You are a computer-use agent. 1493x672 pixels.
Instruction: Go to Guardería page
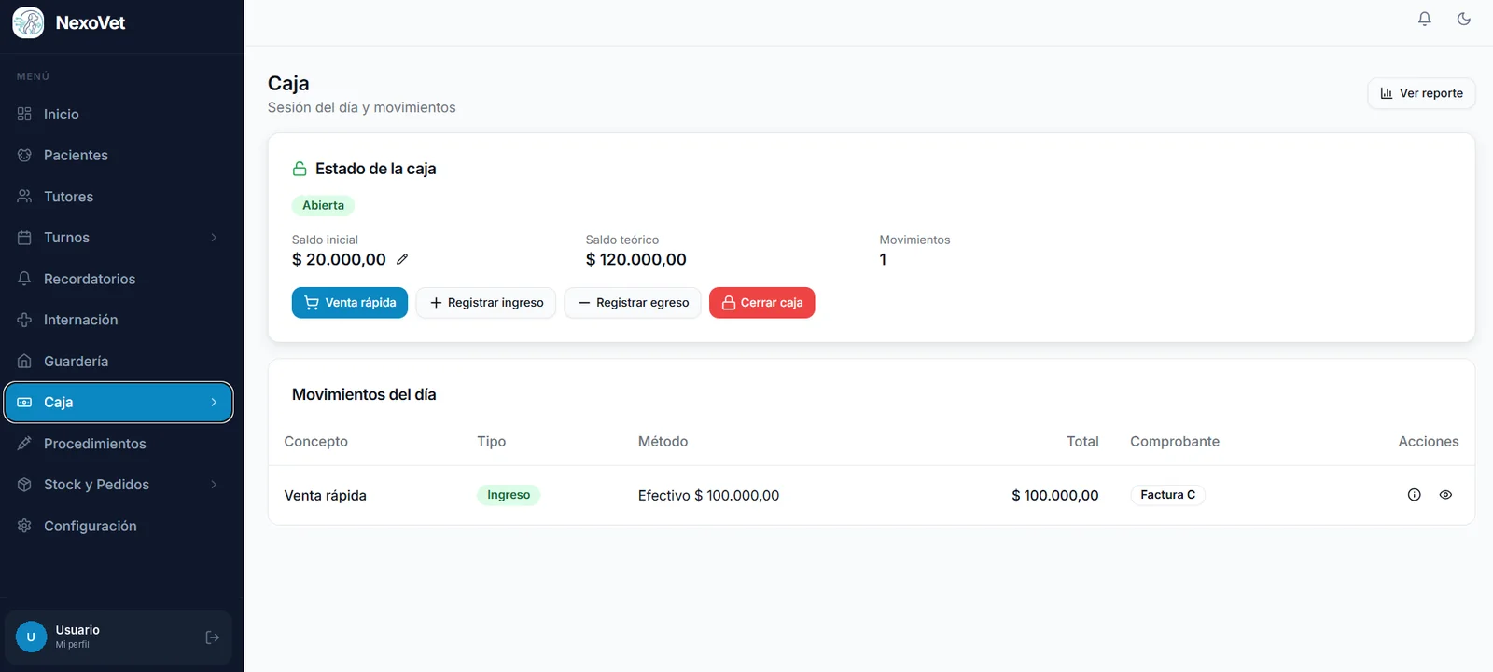point(119,361)
